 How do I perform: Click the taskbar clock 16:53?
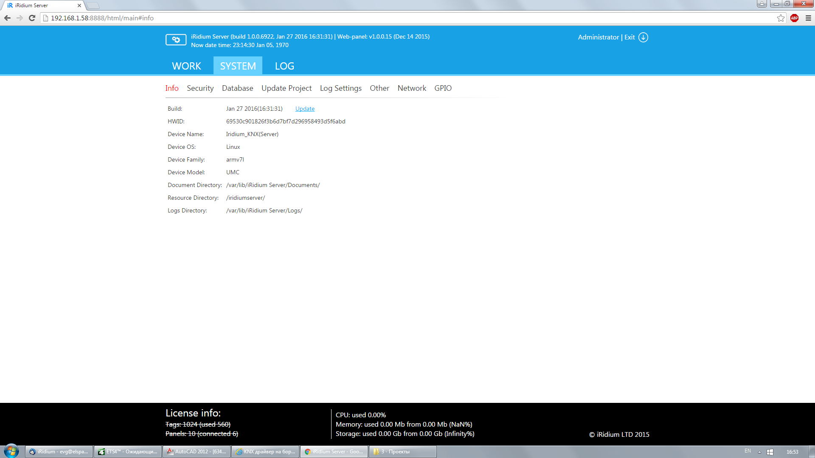pos(792,452)
